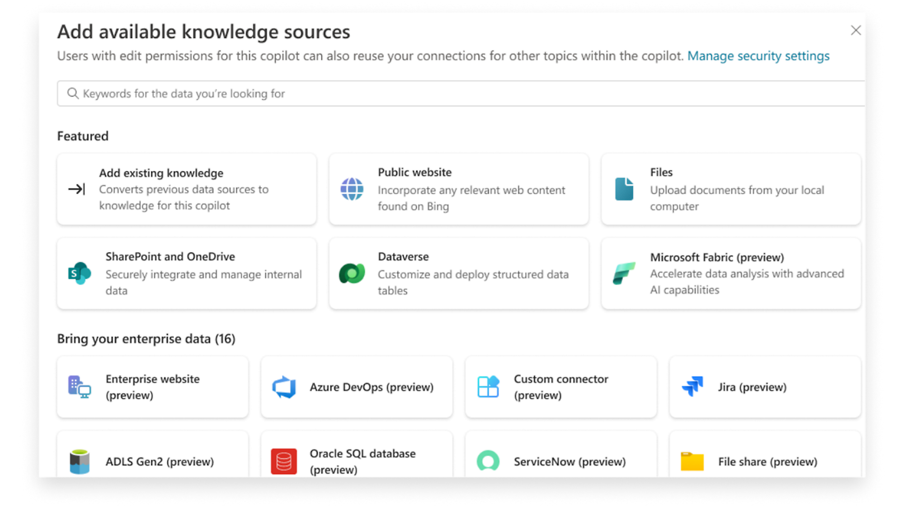The image size is (904, 508).
Task: Click 'Upload documents from your local computer' description
Action: point(737,198)
